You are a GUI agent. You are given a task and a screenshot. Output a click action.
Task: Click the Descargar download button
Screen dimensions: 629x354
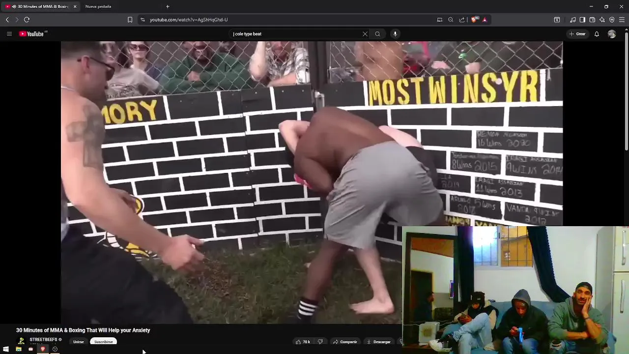(x=379, y=342)
